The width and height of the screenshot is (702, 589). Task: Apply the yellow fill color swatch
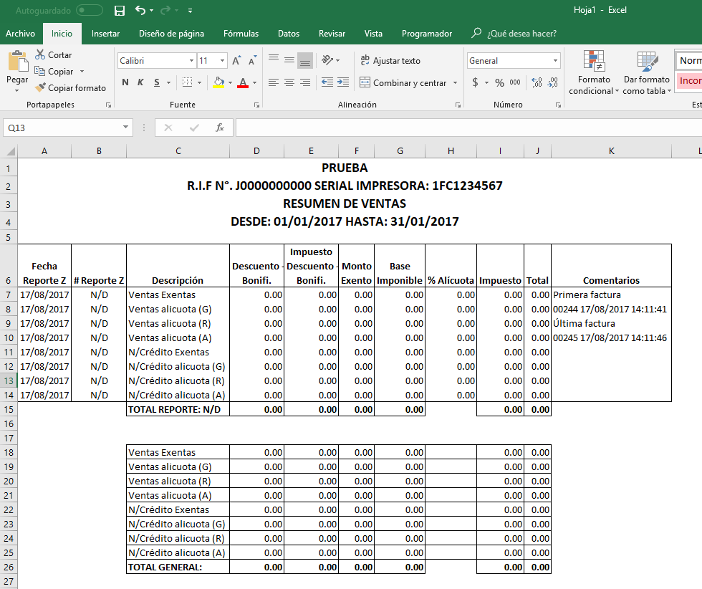pyautogui.click(x=219, y=83)
